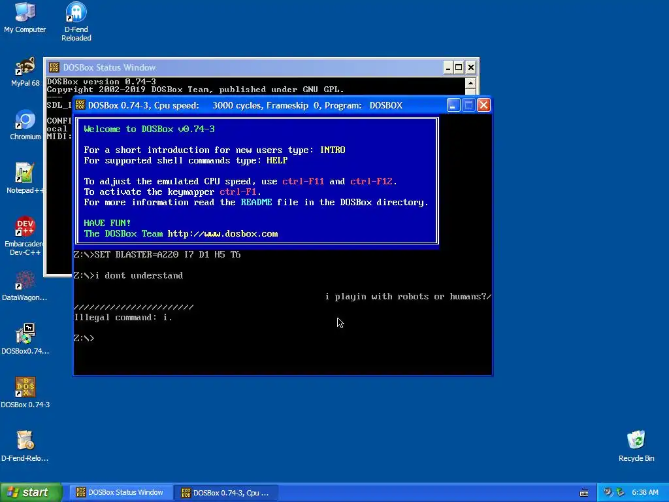The image size is (669, 502).
Task: Click the Copyright 2002-2019 line in Status Window
Action: coord(195,90)
